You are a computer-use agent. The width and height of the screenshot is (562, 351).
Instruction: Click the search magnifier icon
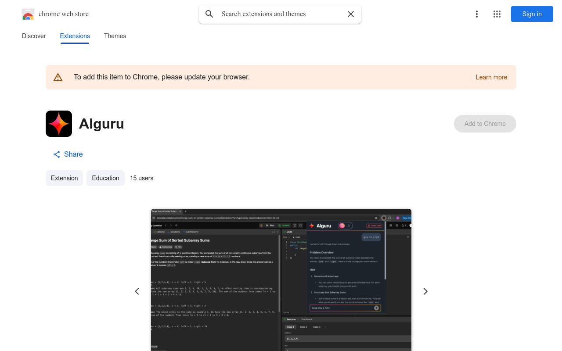[209, 14]
